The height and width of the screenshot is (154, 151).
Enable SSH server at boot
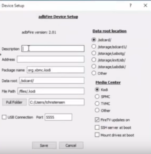(x=97, y=127)
